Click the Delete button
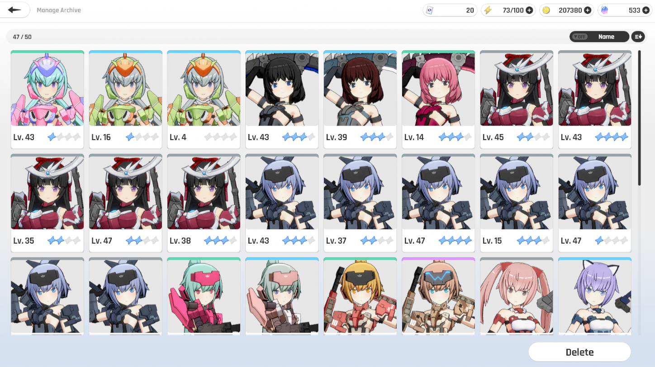This screenshot has width=655, height=367. (x=579, y=352)
